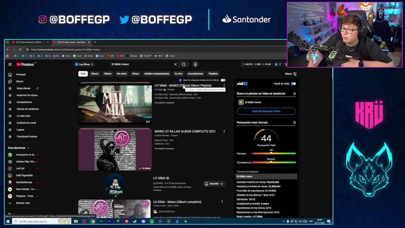Open the Excel bookmark
The image size is (405, 228).
coord(77,56)
